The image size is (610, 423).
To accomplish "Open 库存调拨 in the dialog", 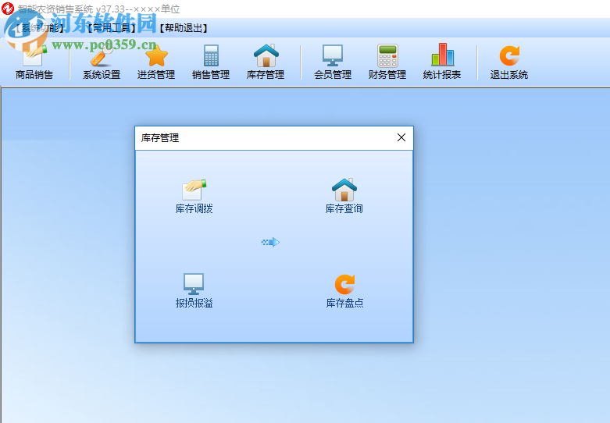I will click(x=194, y=197).
